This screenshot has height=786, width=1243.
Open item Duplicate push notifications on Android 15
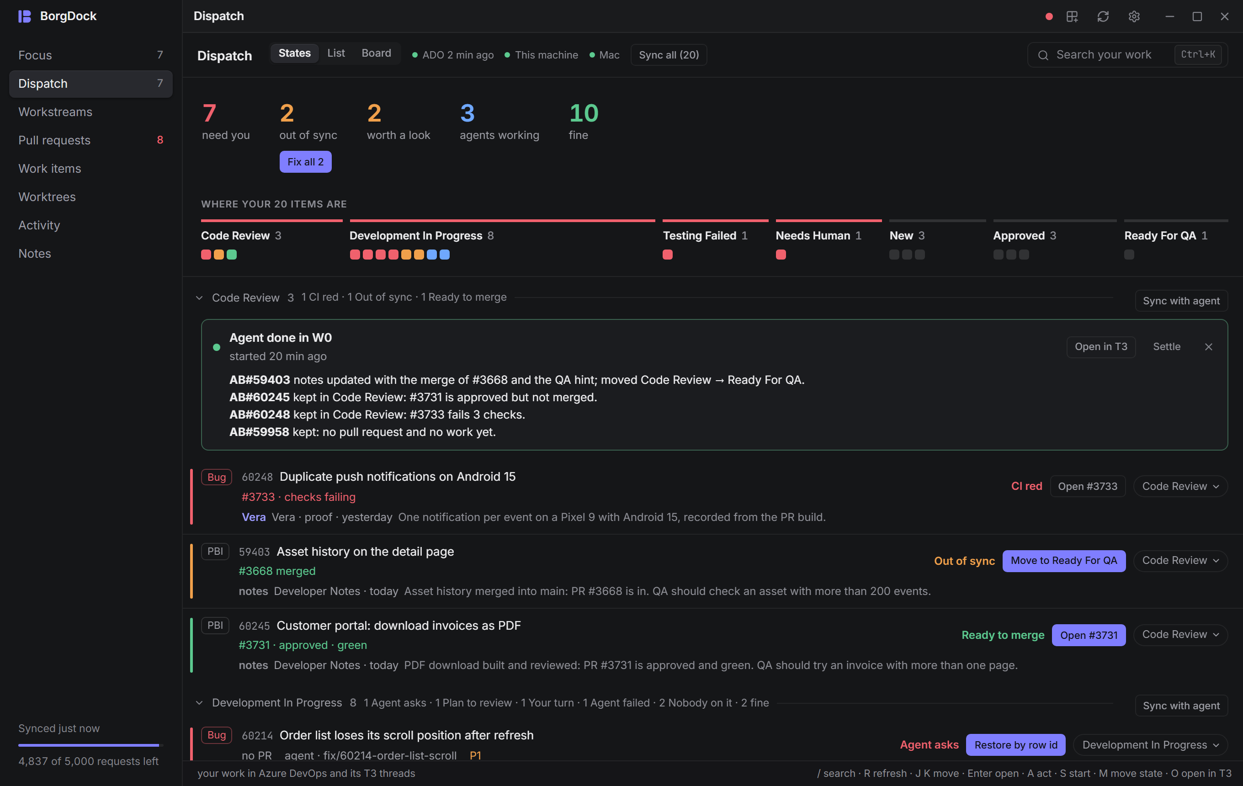point(398,477)
